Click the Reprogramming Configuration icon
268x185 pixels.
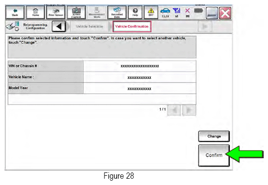pyautogui.click(x=13, y=26)
